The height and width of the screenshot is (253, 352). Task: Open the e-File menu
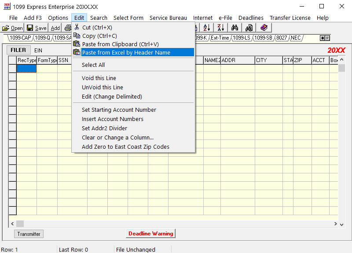click(x=225, y=18)
